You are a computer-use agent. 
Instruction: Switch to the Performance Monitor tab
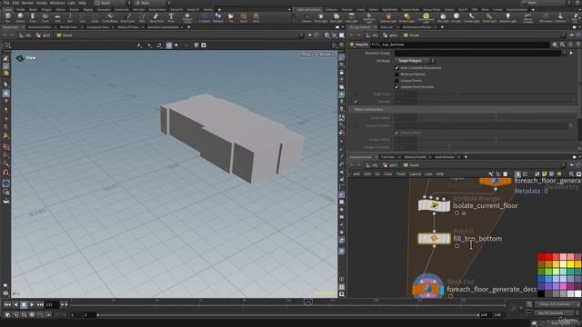click(x=416, y=27)
